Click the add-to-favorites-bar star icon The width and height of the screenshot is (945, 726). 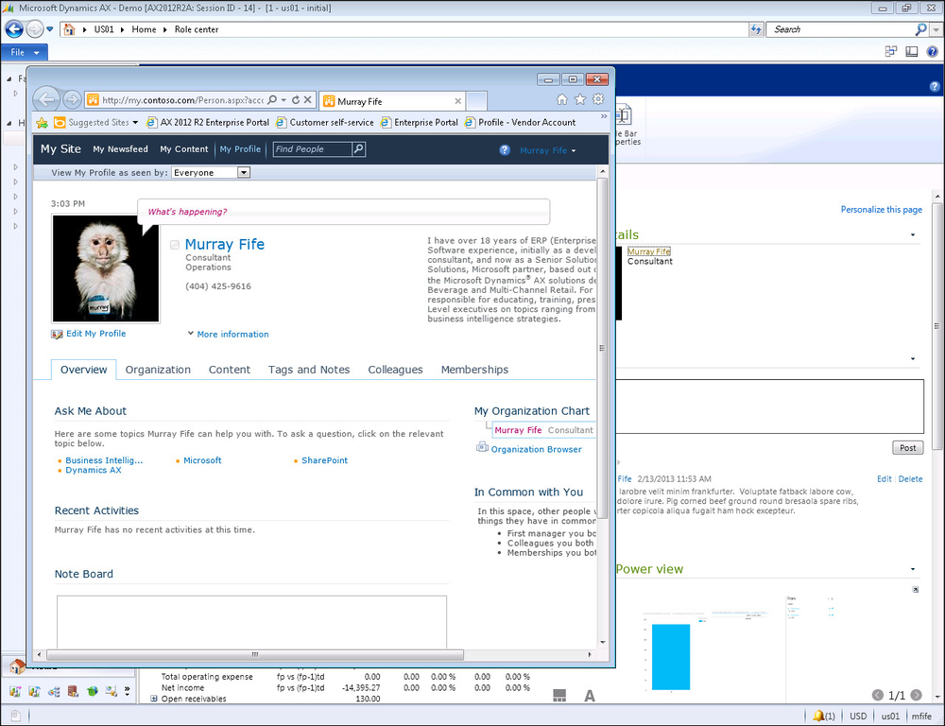point(43,122)
